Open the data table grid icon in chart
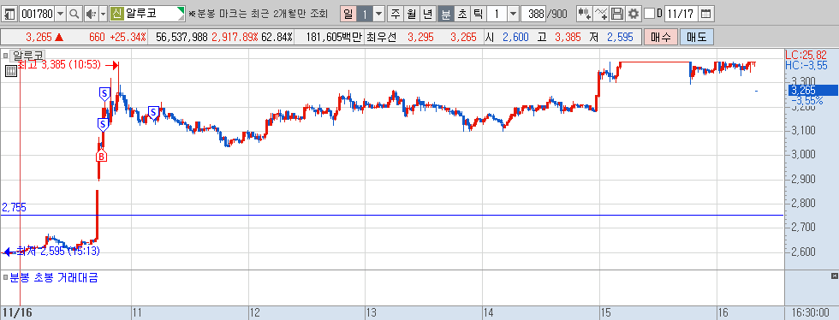This screenshot has width=839, height=320. coord(10,71)
